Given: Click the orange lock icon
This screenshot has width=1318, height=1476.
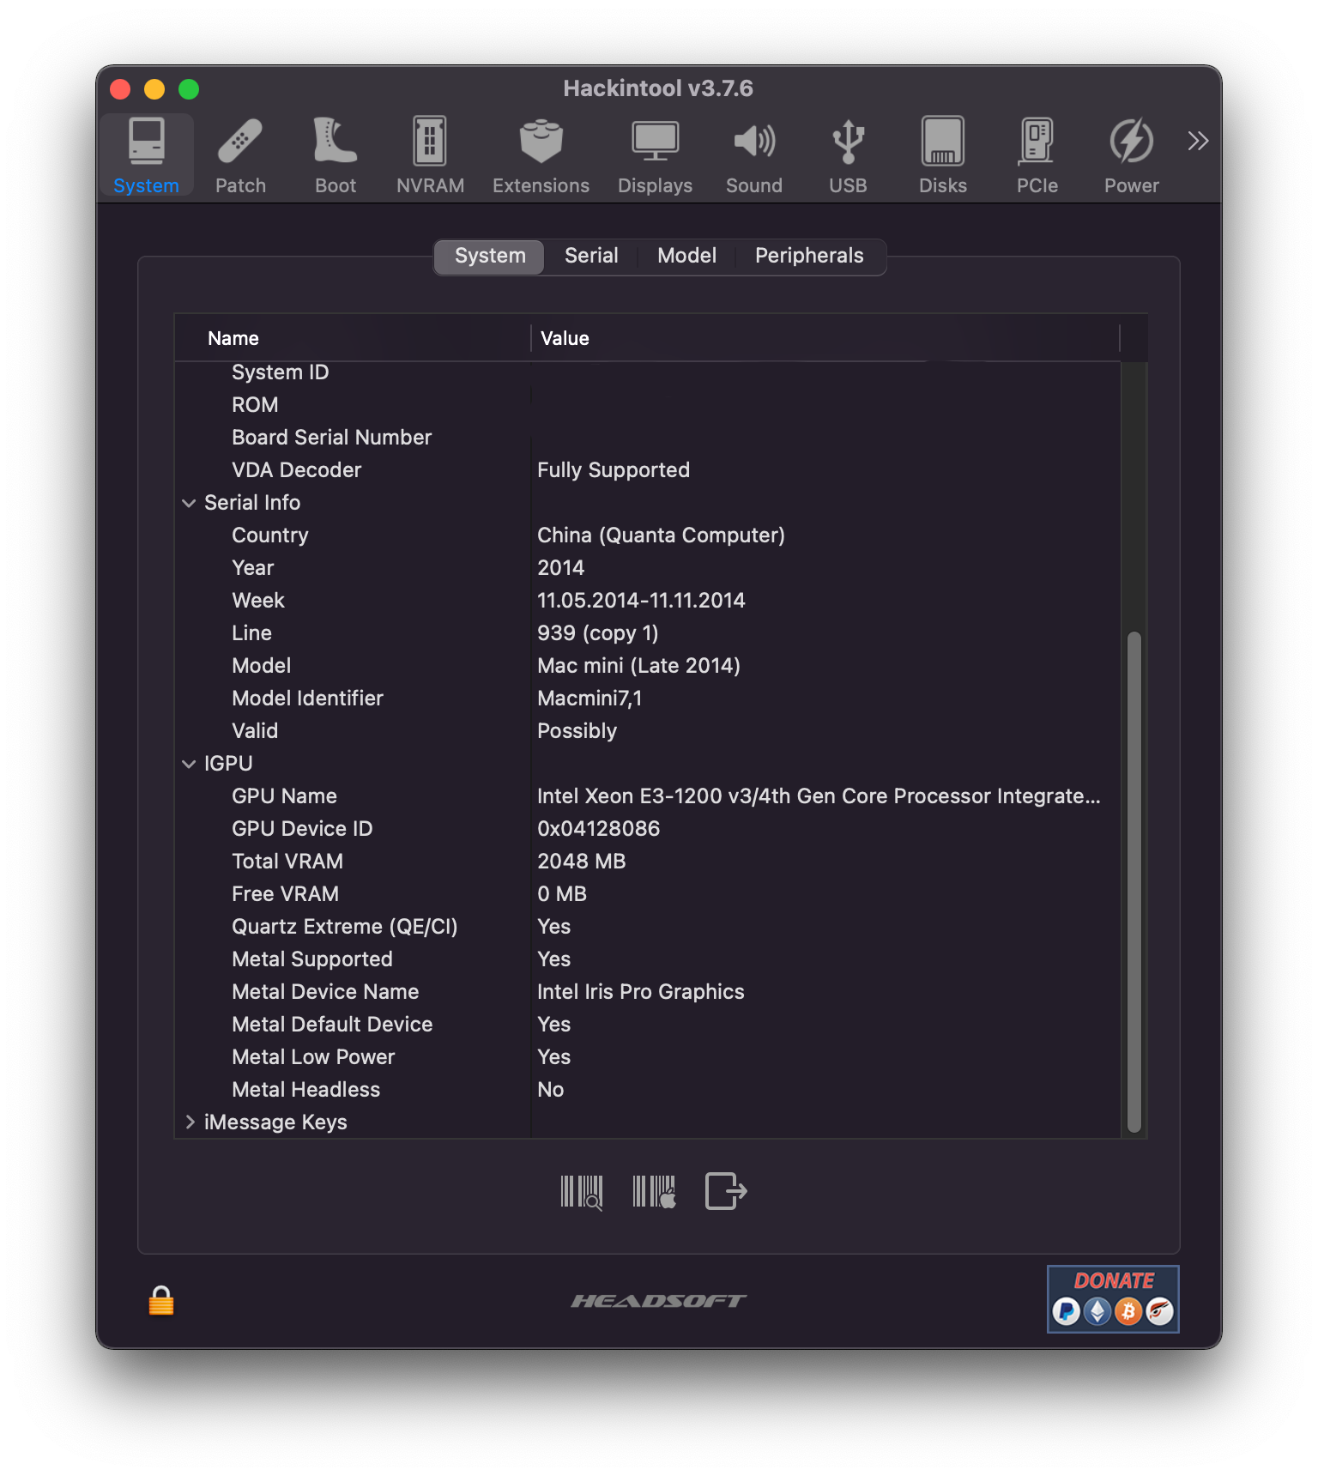Looking at the screenshot, I should pyautogui.click(x=161, y=1300).
